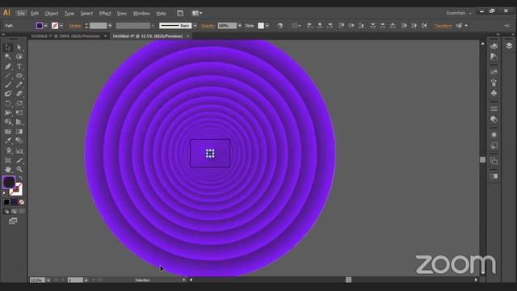Viewport: 517px width, 291px height.
Task: Click the opacity value field
Action: pyautogui.click(x=227, y=26)
